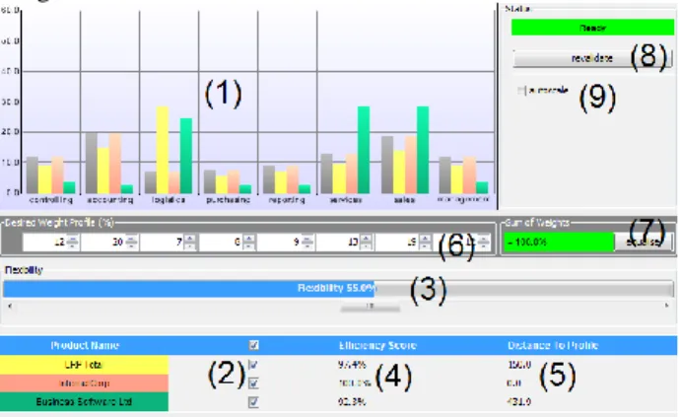Click the 150.0 distance to profile value

tap(518, 365)
